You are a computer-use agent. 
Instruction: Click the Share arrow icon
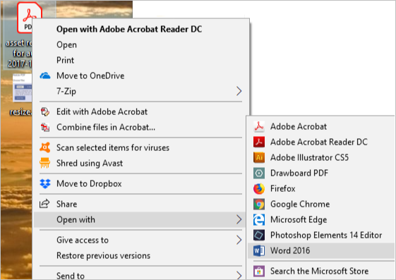(x=44, y=204)
